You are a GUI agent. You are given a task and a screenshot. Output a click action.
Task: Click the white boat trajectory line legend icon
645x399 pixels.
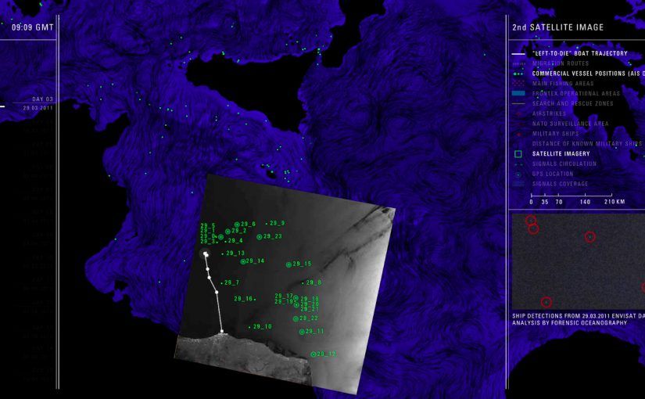click(x=518, y=53)
